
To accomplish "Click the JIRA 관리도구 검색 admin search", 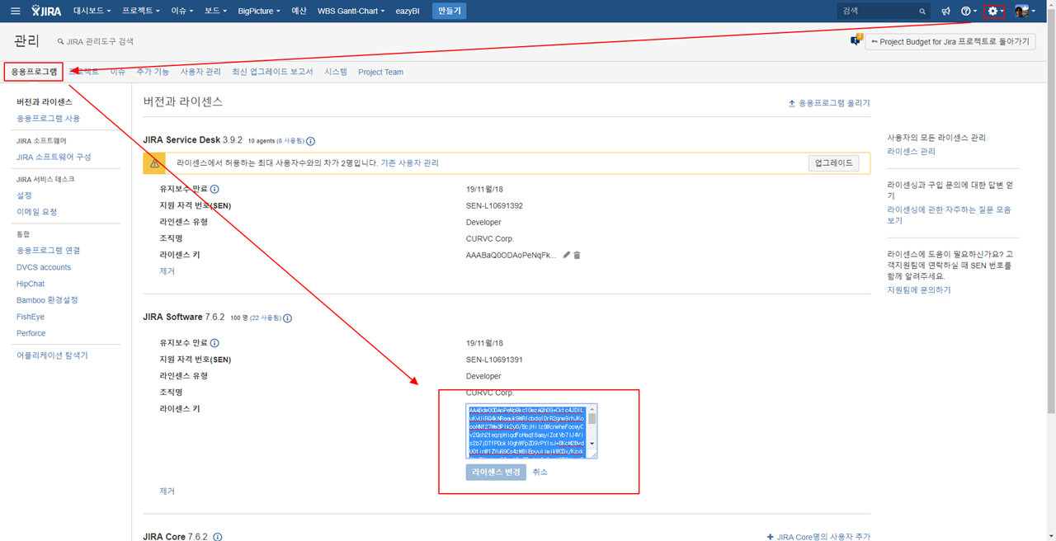I will pos(96,41).
